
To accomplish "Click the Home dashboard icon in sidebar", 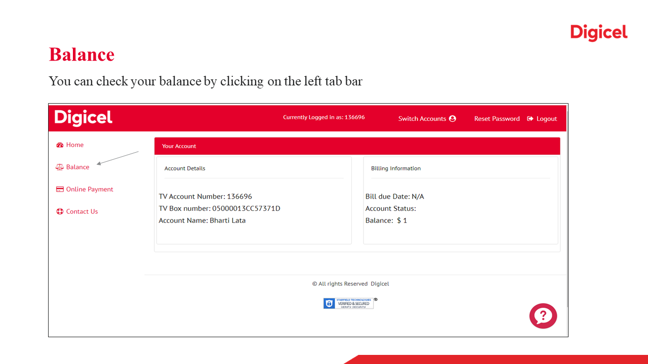I will [x=60, y=145].
